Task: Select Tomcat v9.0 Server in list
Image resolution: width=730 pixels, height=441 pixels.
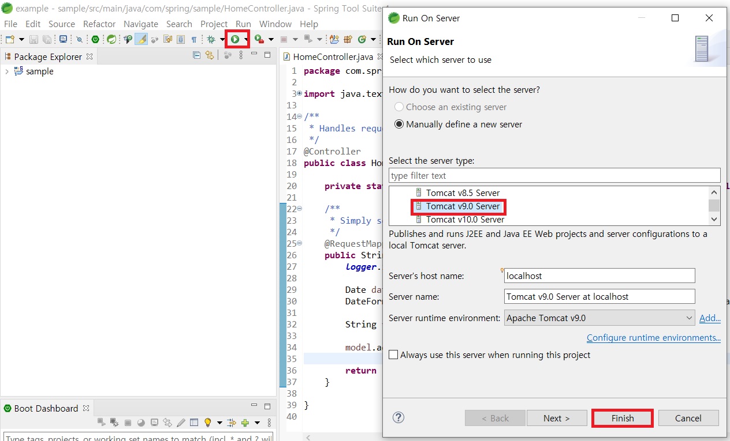Action: [463, 206]
